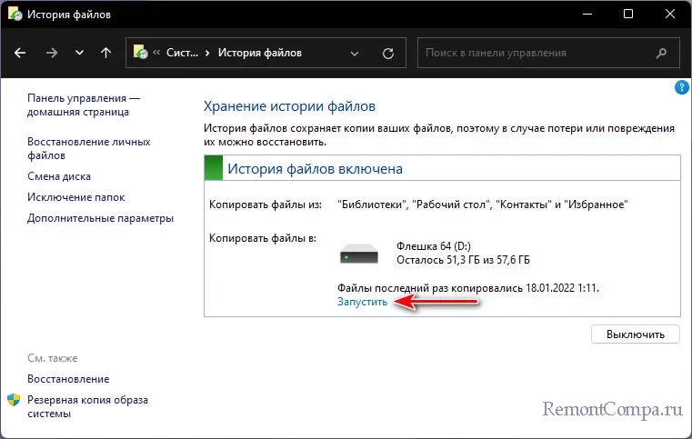This screenshot has height=439, width=692.
Task: Open Восстановление under См. также
Action: click(68, 379)
